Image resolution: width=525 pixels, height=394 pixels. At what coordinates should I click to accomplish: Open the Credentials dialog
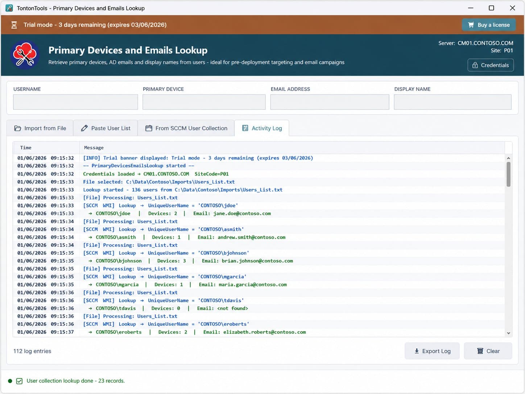click(491, 65)
